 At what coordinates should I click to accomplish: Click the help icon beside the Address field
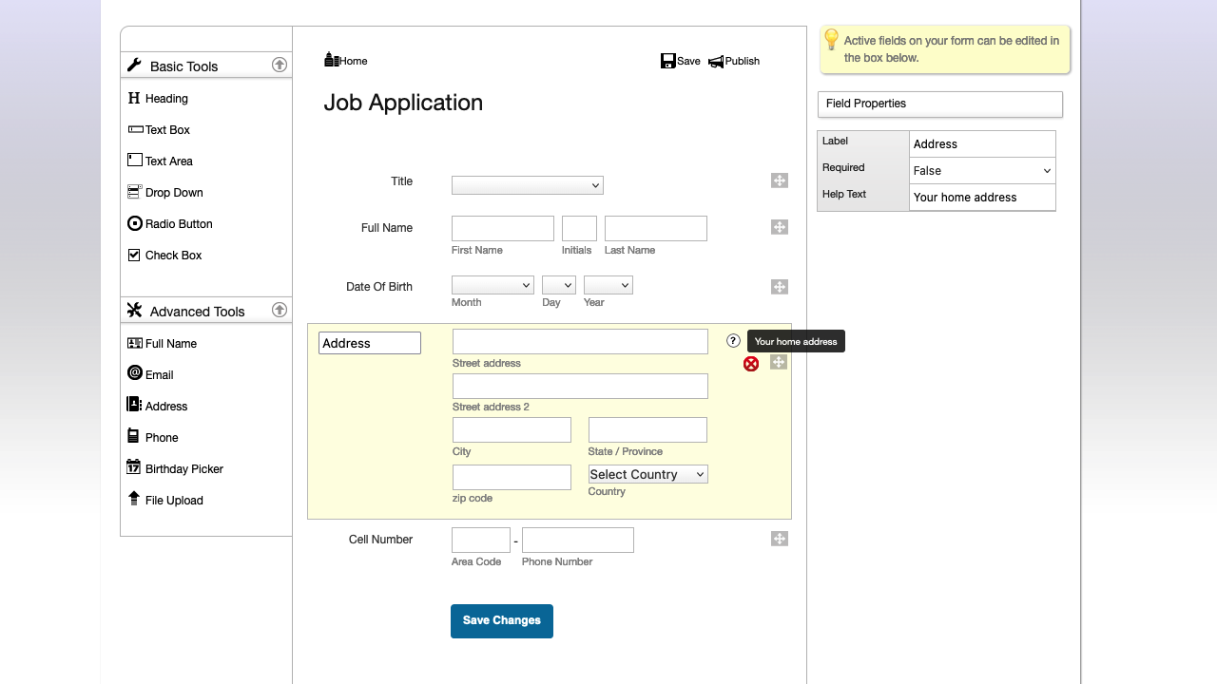732,340
